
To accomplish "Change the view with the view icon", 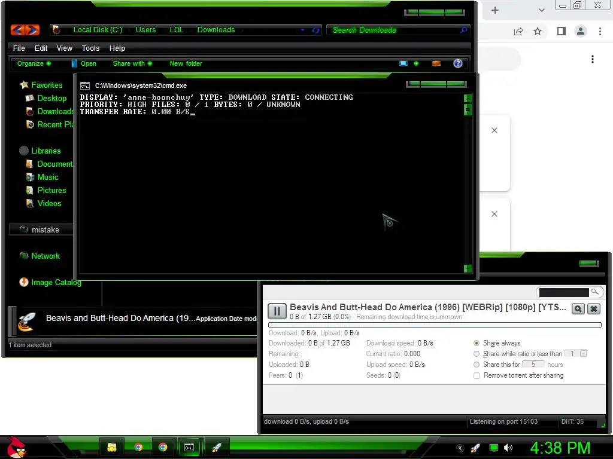I will [403, 63].
